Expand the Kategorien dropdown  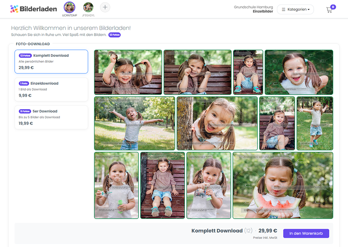295,10
